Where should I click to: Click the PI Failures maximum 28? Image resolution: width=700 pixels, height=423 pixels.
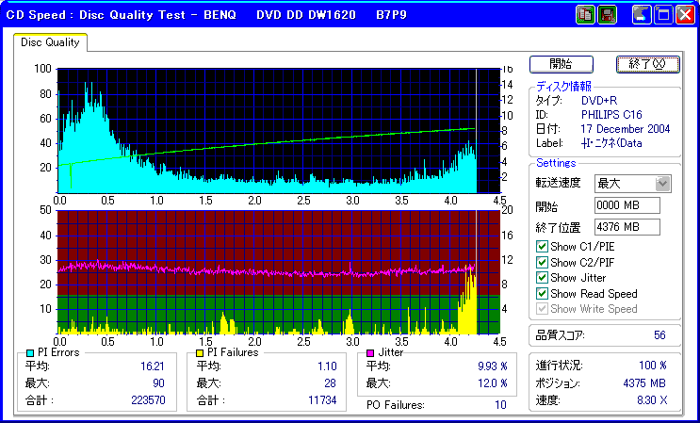(331, 383)
